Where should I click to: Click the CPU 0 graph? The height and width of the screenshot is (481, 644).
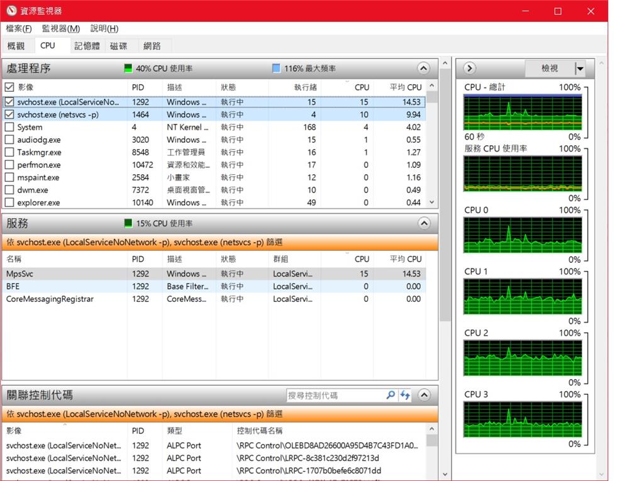[523, 235]
